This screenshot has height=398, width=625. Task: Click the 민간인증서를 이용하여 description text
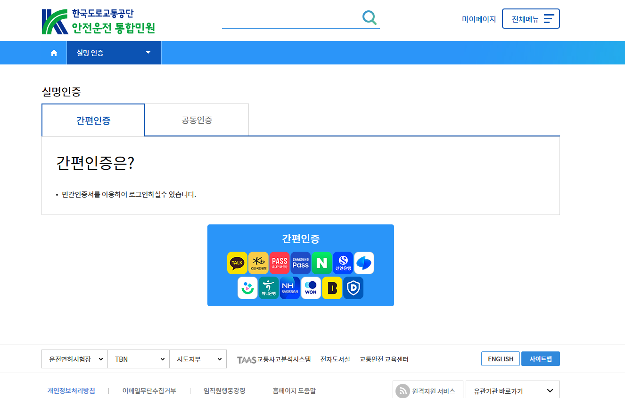[129, 195]
